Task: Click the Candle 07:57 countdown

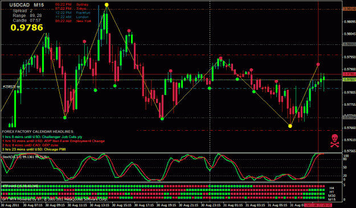Action: pyautogui.click(x=27, y=20)
